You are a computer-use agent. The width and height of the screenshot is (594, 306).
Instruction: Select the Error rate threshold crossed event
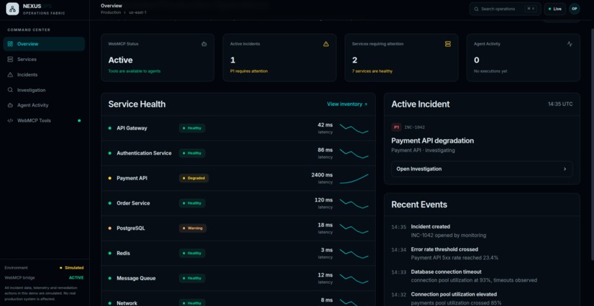tap(482, 254)
